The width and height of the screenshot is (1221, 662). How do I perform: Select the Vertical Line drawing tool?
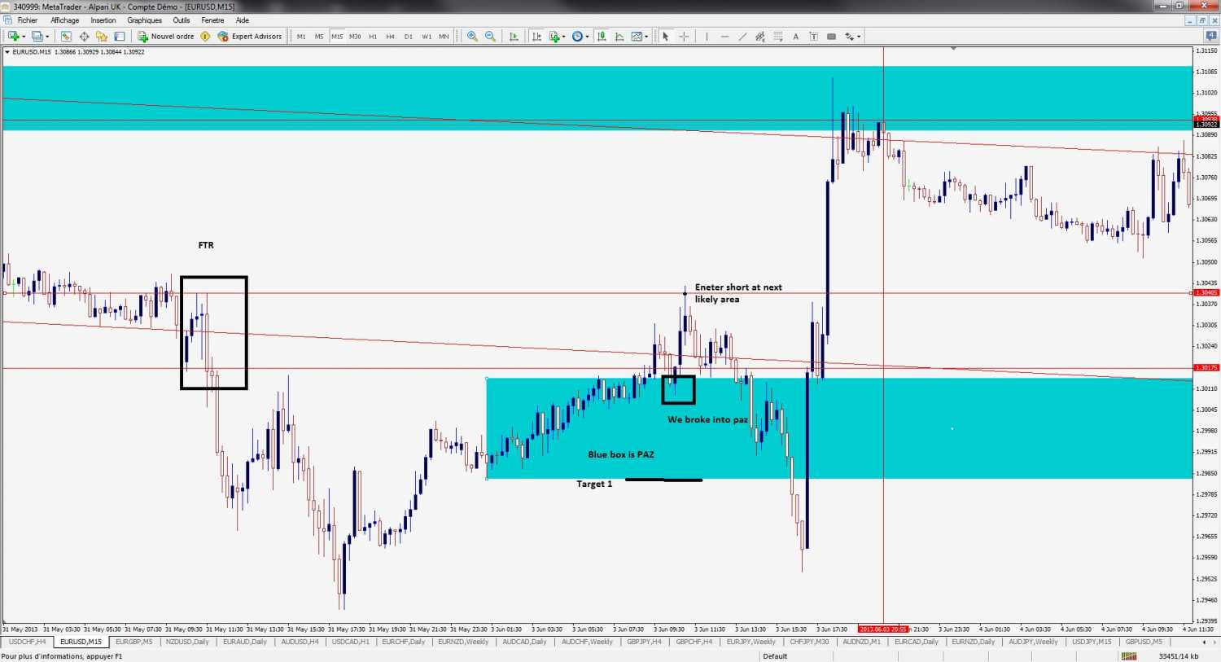pyautogui.click(x=707, y=37)
